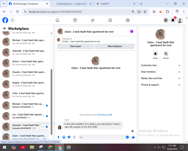Open Facebook search magnifier

(12, 20)
